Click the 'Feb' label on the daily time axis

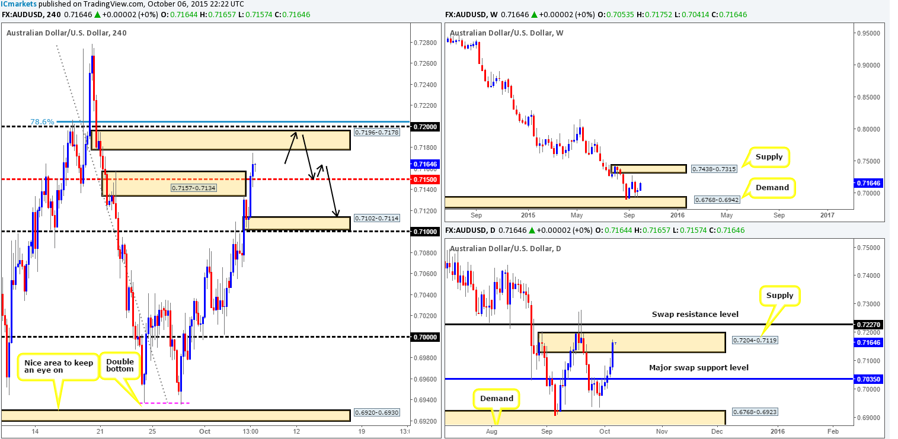[x=832, y=431]
